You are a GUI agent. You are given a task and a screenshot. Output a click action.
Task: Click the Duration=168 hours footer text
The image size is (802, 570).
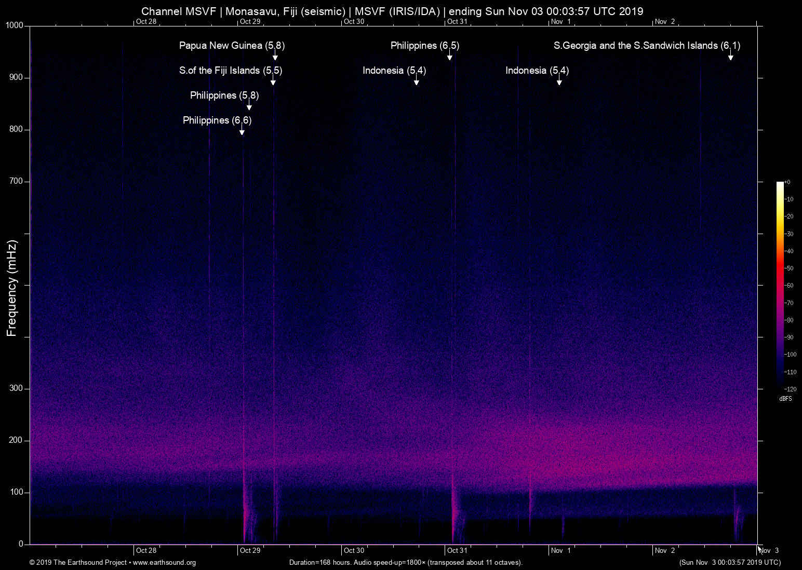406,563
